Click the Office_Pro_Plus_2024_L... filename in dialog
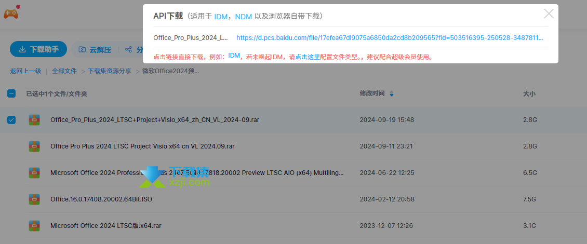The height and width of the screenshot is (244, 587). [x=191, y=38]
